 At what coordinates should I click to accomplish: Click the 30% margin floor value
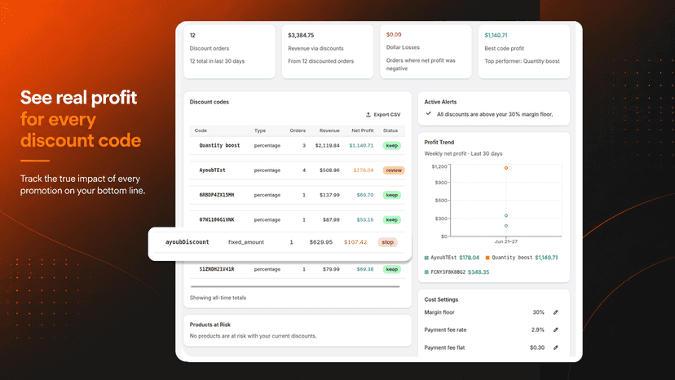click(x=538, y=312)
